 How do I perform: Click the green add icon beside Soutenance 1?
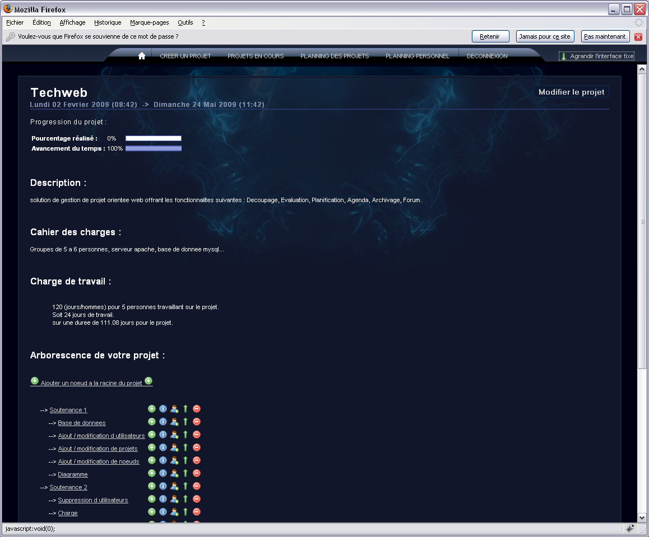point(151,409)
